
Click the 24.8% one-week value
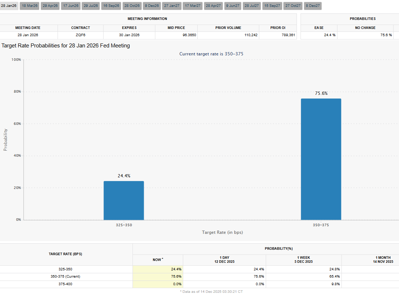point(334,269)
